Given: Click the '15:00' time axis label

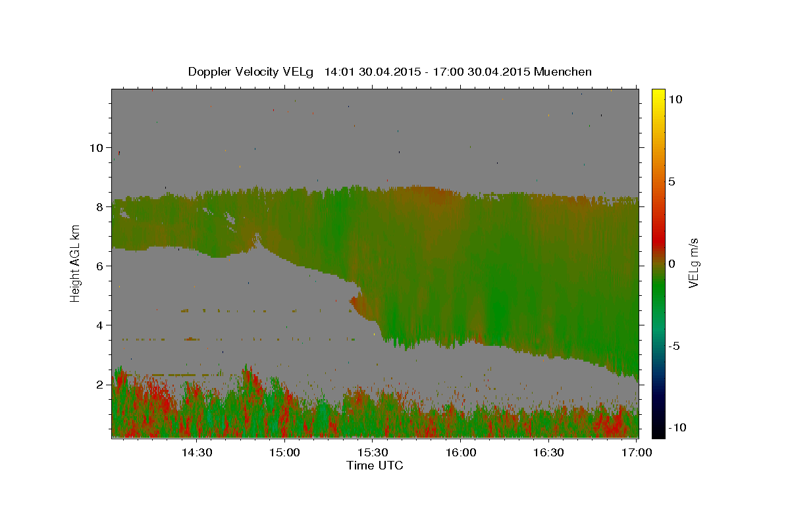Looking at the screenshot, I should click(284, 453).
